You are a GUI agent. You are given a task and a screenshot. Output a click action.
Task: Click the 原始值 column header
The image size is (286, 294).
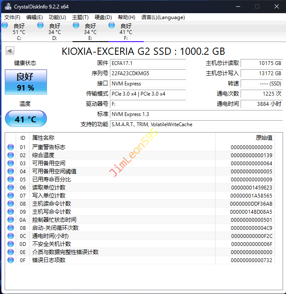coord(264,138)
